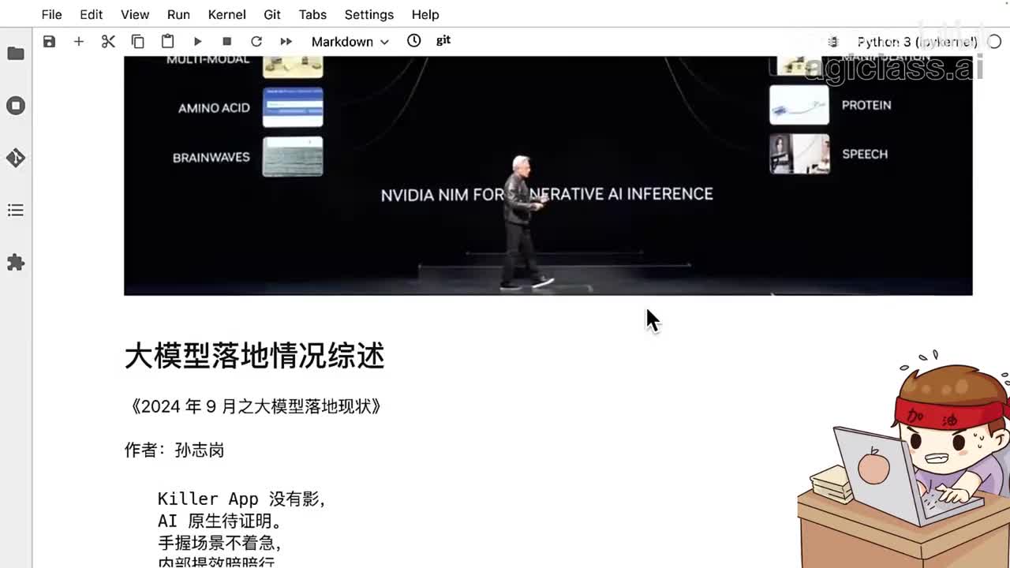Open the Help menu
The height and width of the screenshot is (568, 1010).
pos(425,14)
